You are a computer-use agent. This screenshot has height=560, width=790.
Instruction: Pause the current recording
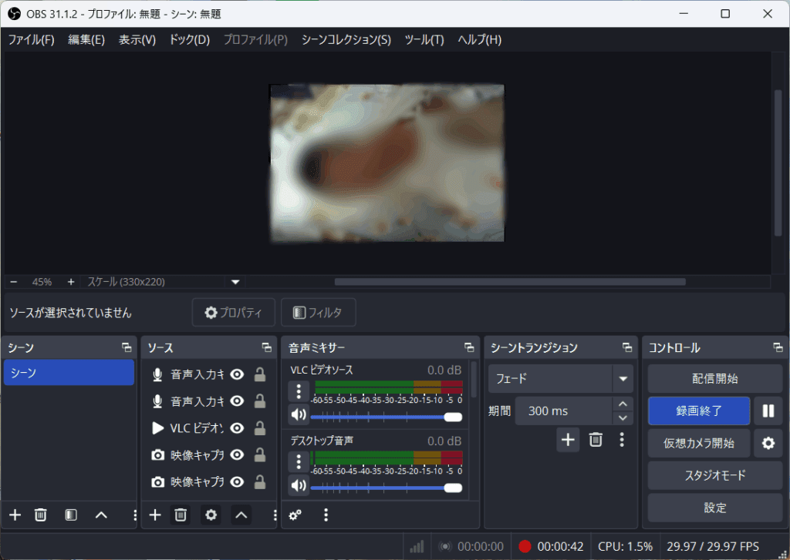tap(768, 411)
